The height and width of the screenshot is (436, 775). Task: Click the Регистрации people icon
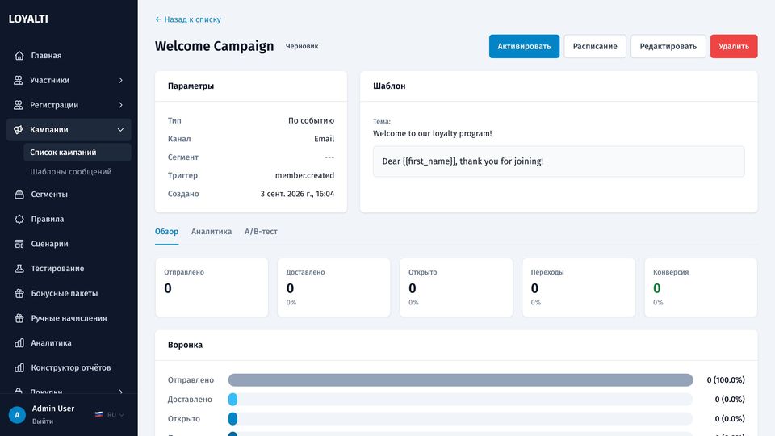[x=19, y=105]
